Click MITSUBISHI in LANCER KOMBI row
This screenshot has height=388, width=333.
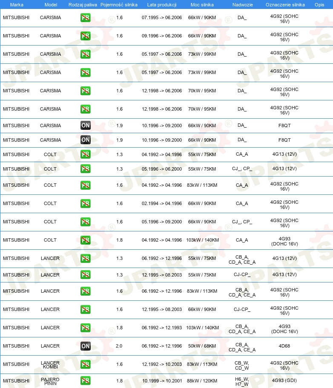tap(16, 364)
